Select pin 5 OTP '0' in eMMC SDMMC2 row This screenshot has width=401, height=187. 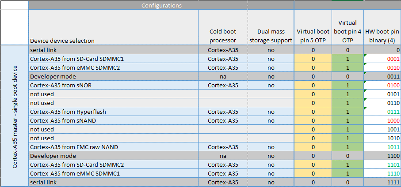coord(313,67)
